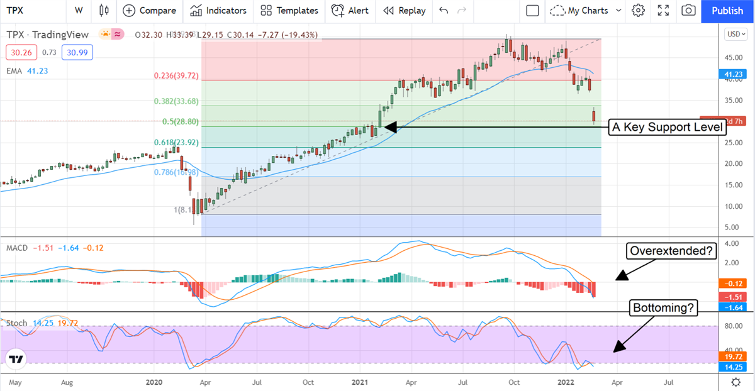Click the 0.236(39.72) Fibonacci level label
Image resolution: width=755 pixels, height=391 pixels.
coord(176,75)
